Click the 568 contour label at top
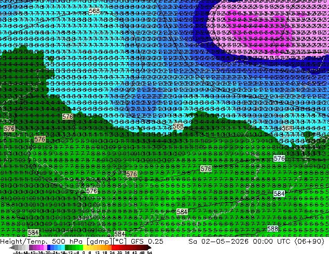The height and width of the screenshot is (254, 329). (x=94, y=10)
